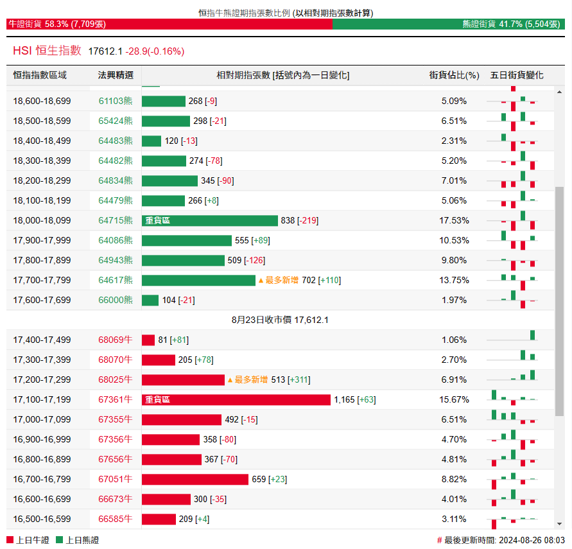Click the orange 最多新增 marker in the 17,200-17,299 row
The image size is (572, 549).
click(x=248, y=380)
